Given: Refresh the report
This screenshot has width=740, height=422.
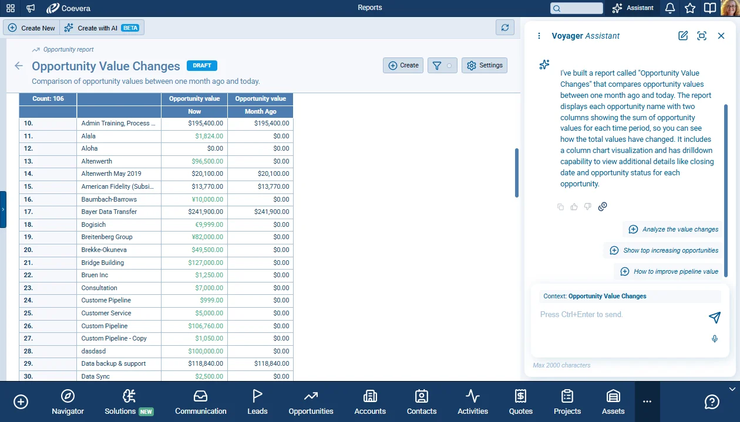Looking at the screenshot, I should tap(505, 28).
